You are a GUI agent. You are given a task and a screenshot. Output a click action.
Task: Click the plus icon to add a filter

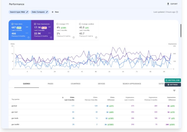pyautogui.click(x=52, y=12)
